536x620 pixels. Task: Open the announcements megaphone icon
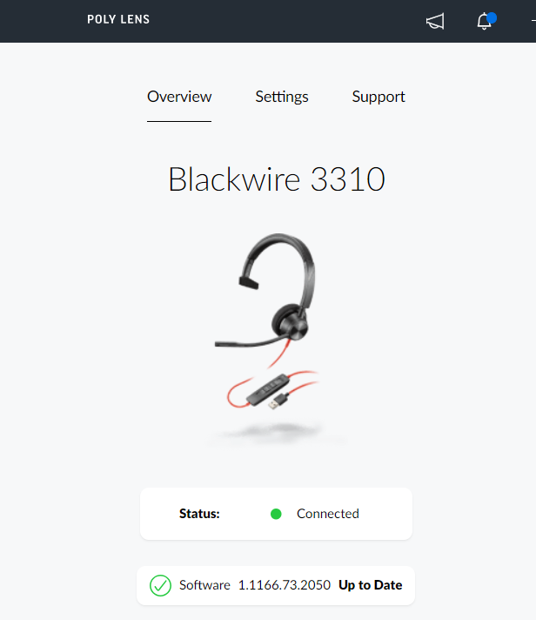tap(435, 21)
